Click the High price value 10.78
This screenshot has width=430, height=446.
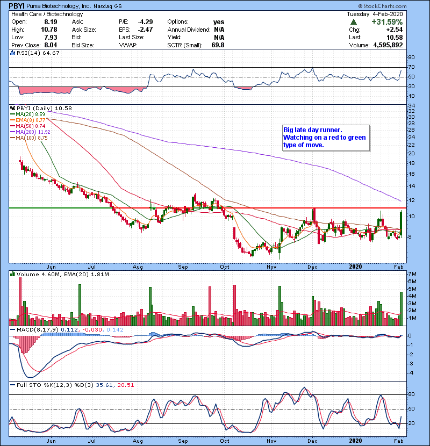click(x=49, y=30)
